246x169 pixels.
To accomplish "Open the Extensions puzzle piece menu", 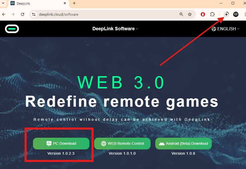I will 212,14.
